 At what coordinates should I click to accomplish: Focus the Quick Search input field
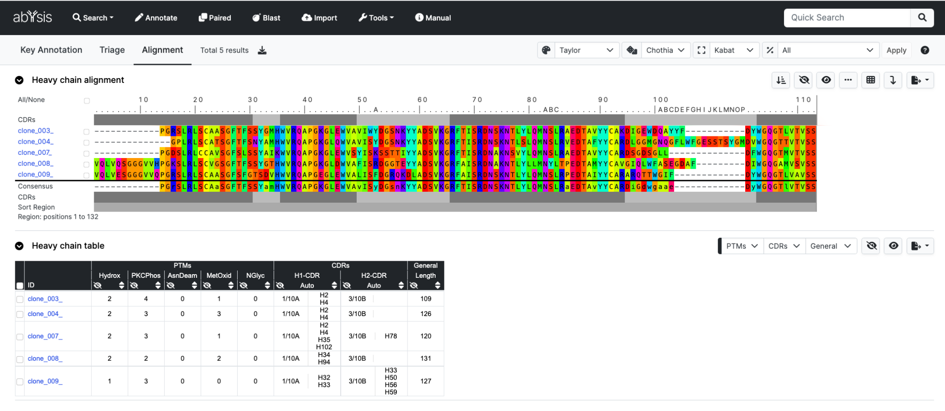(847, 18)
